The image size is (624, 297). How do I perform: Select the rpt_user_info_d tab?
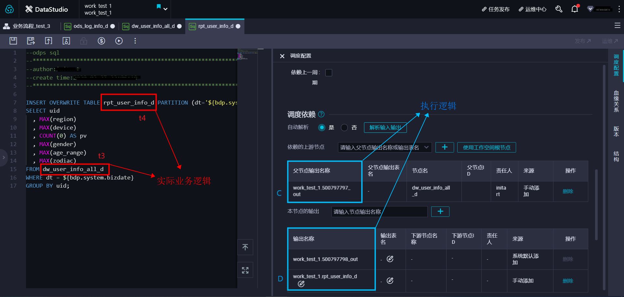tap(215, 26)
